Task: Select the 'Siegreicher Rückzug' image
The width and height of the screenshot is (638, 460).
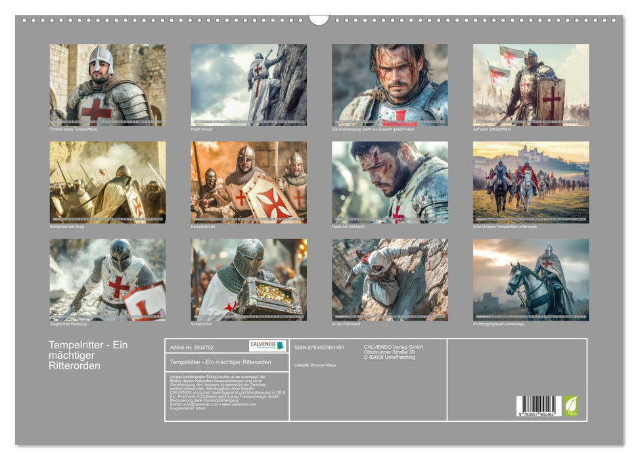Action: click(x=107, y=279)
